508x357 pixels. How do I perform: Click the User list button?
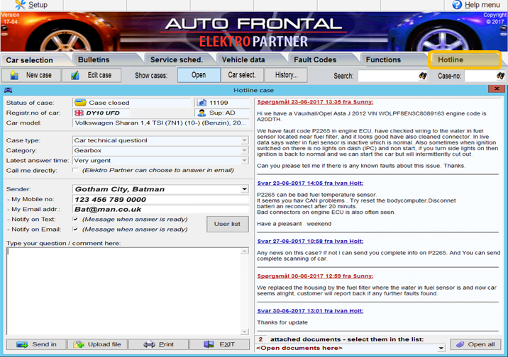click(227, 224)
